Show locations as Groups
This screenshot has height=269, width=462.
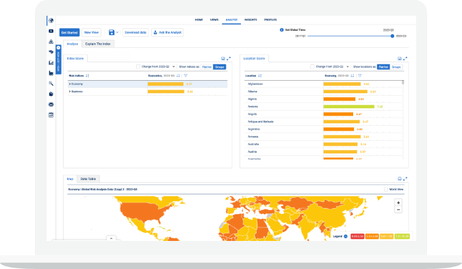click(x=396, y=67)
